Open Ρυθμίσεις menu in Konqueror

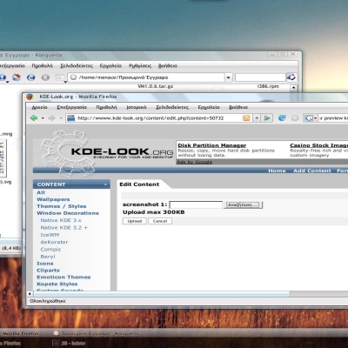click(x=140, y=66)
